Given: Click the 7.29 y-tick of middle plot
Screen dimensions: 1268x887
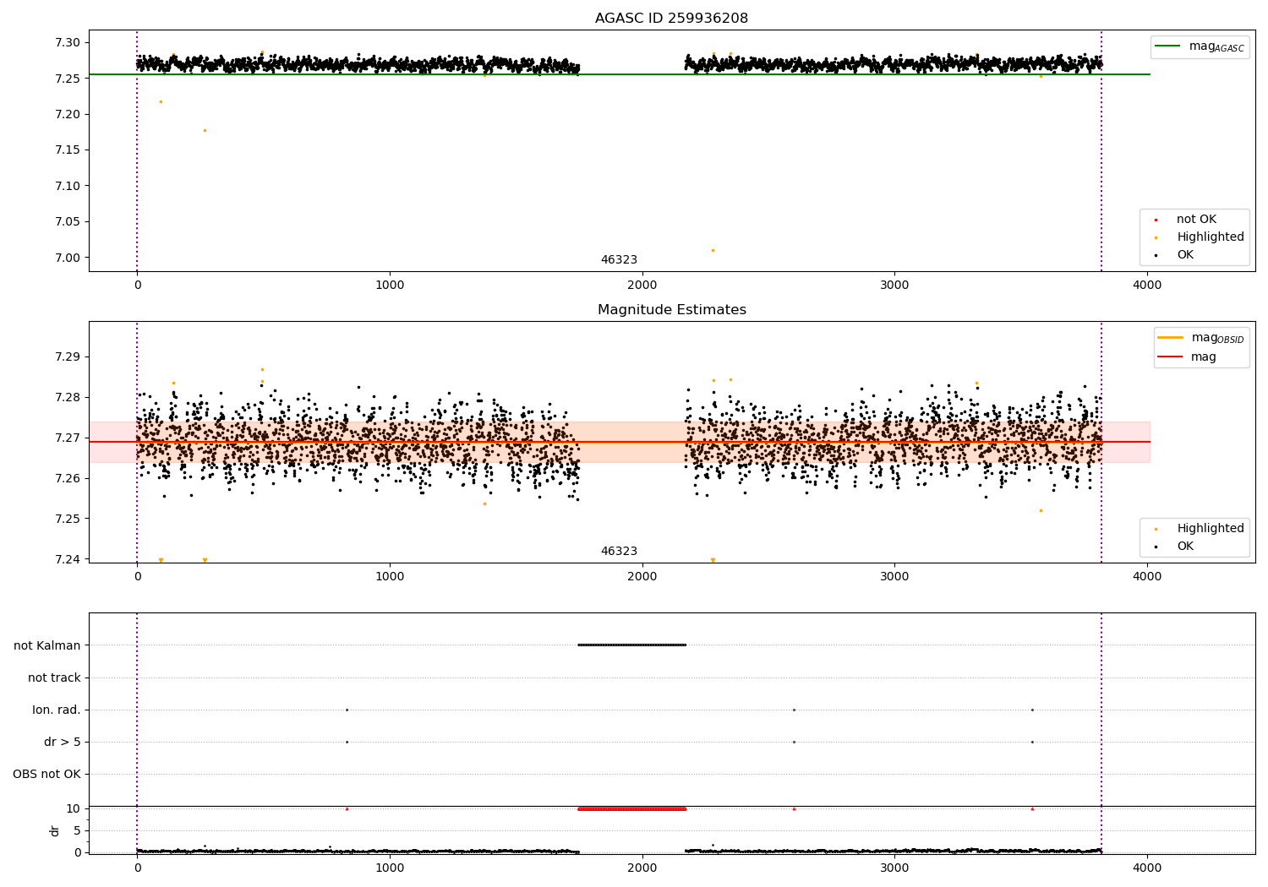Looking at the screenshot, I should (68, 356).
